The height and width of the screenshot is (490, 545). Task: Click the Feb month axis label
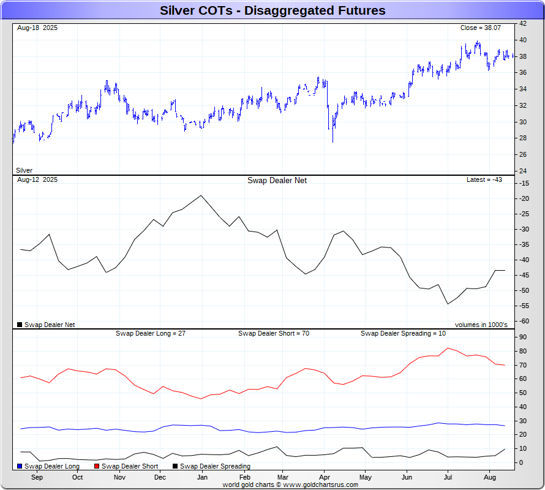coord(245,478)
